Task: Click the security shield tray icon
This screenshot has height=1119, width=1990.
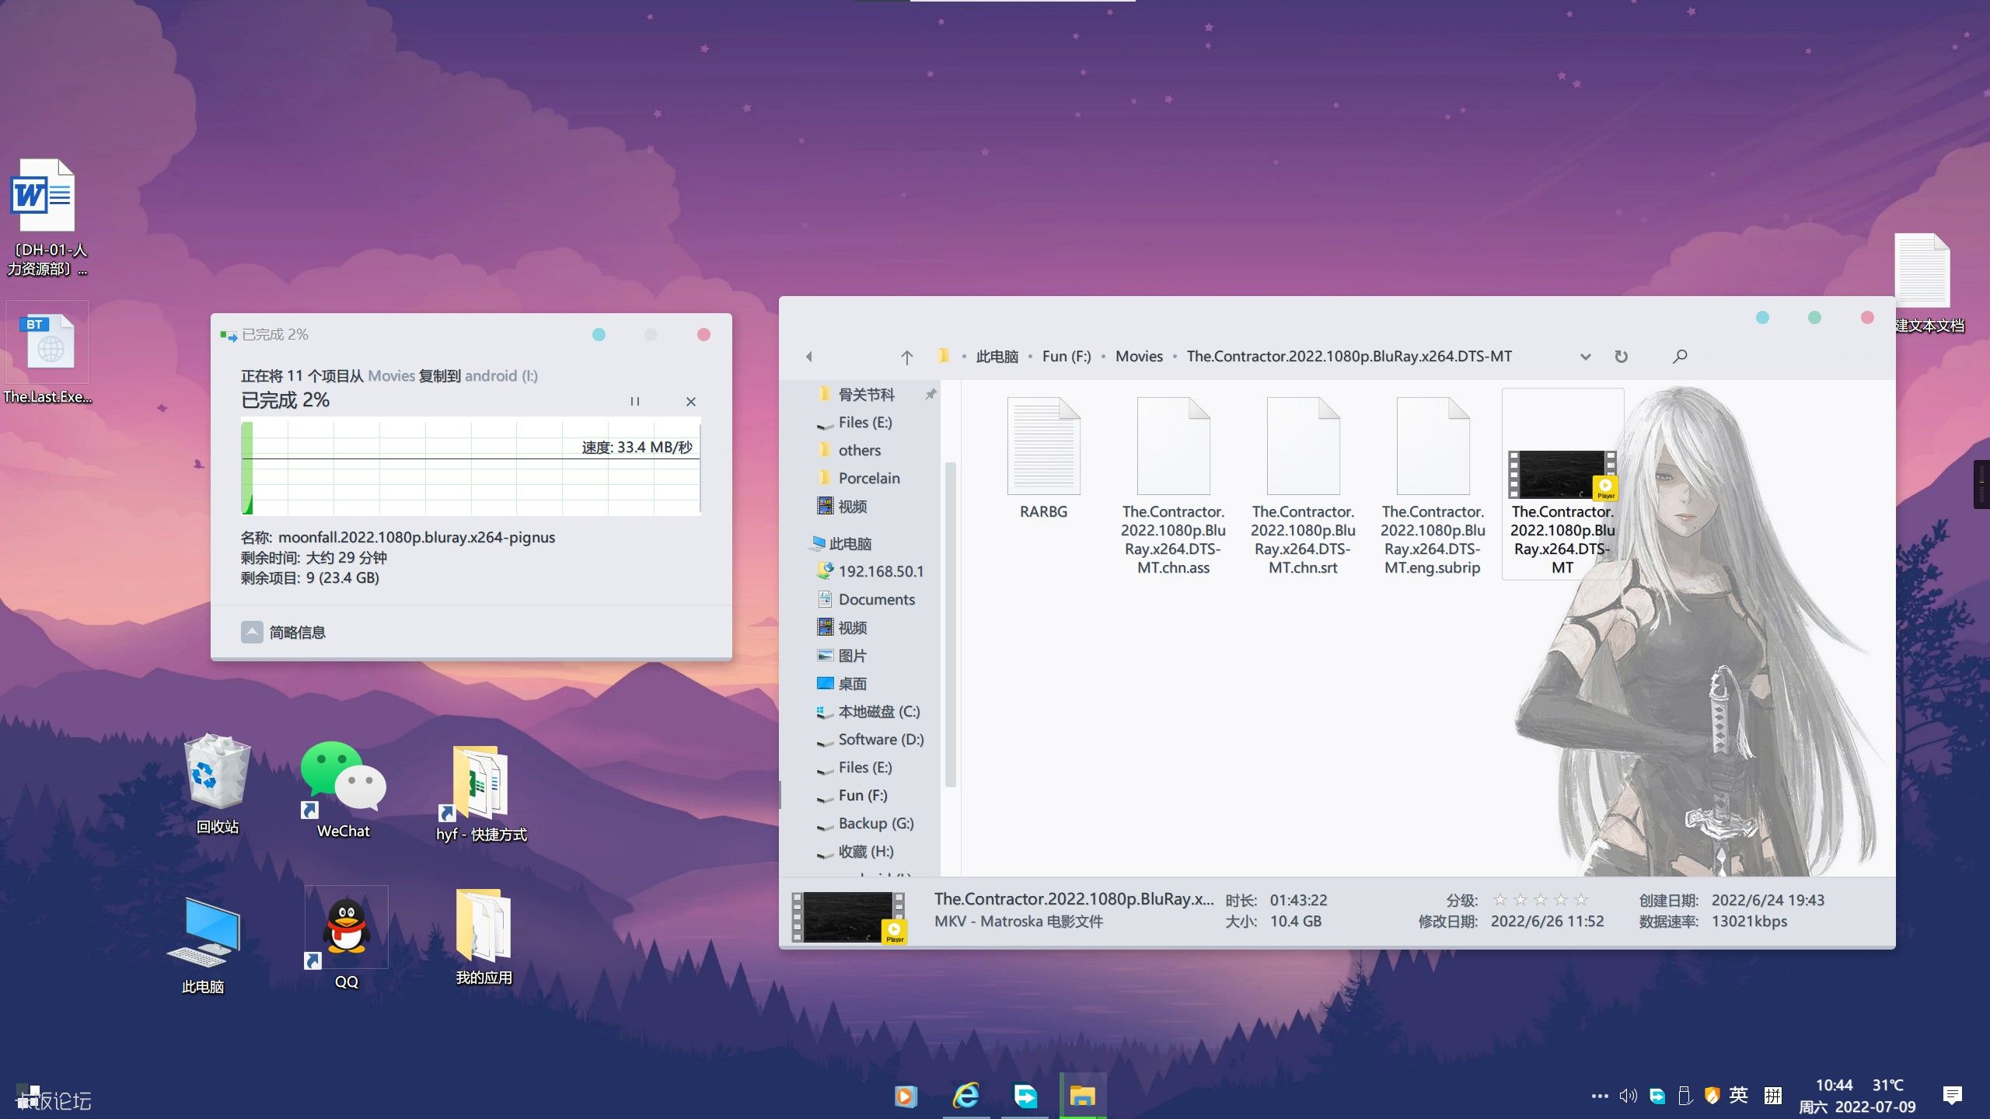Action: tap(1712, 1096)
